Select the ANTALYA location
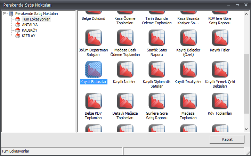251x156 pixels. coord(30,25)
